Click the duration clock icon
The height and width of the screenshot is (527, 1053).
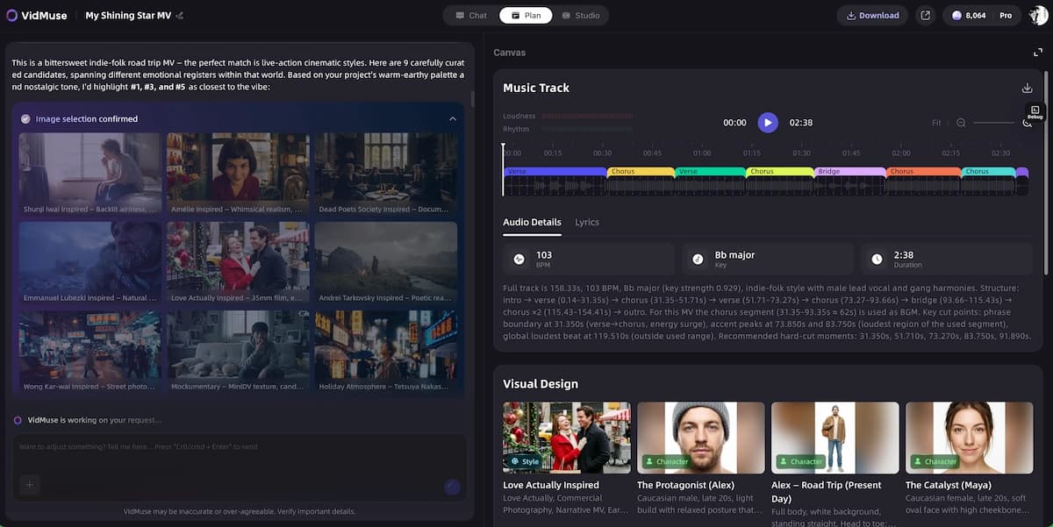(x=877, y=260)
